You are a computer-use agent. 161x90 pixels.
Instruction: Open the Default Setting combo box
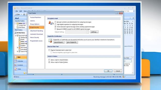tap(77, 32)
